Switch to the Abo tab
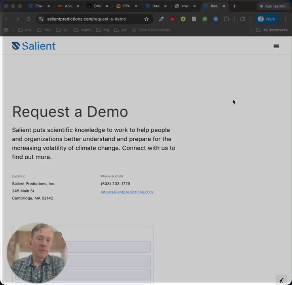This screenshot has width=292, height=285. click(x=65, y=6)
